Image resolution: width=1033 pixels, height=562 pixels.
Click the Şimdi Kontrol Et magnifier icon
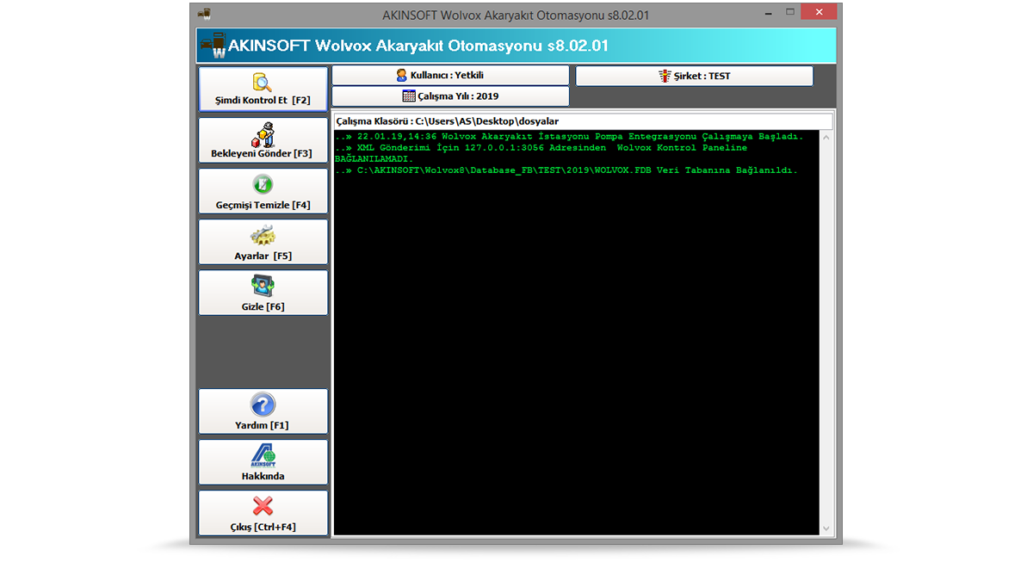click(x=263, y=83)
